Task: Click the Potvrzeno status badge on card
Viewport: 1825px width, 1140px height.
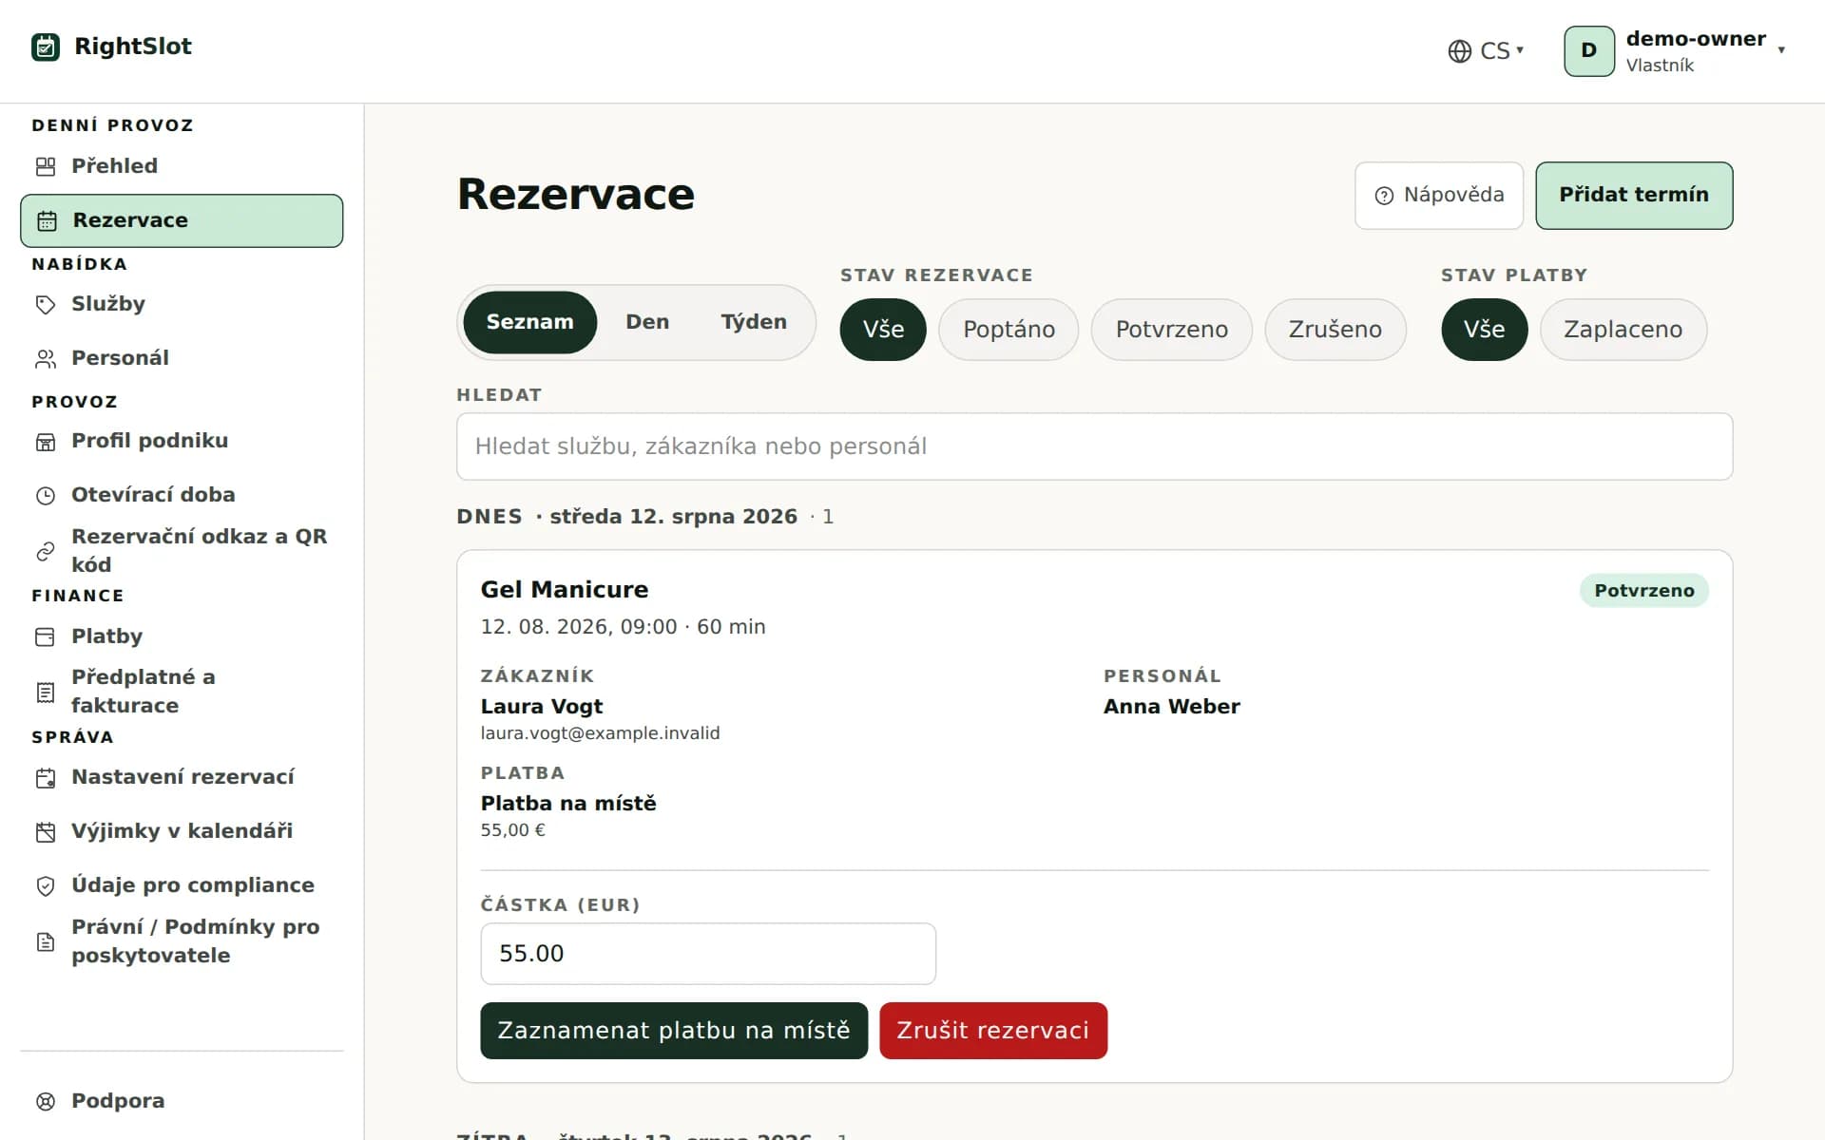Action: tap(1643, 591)
